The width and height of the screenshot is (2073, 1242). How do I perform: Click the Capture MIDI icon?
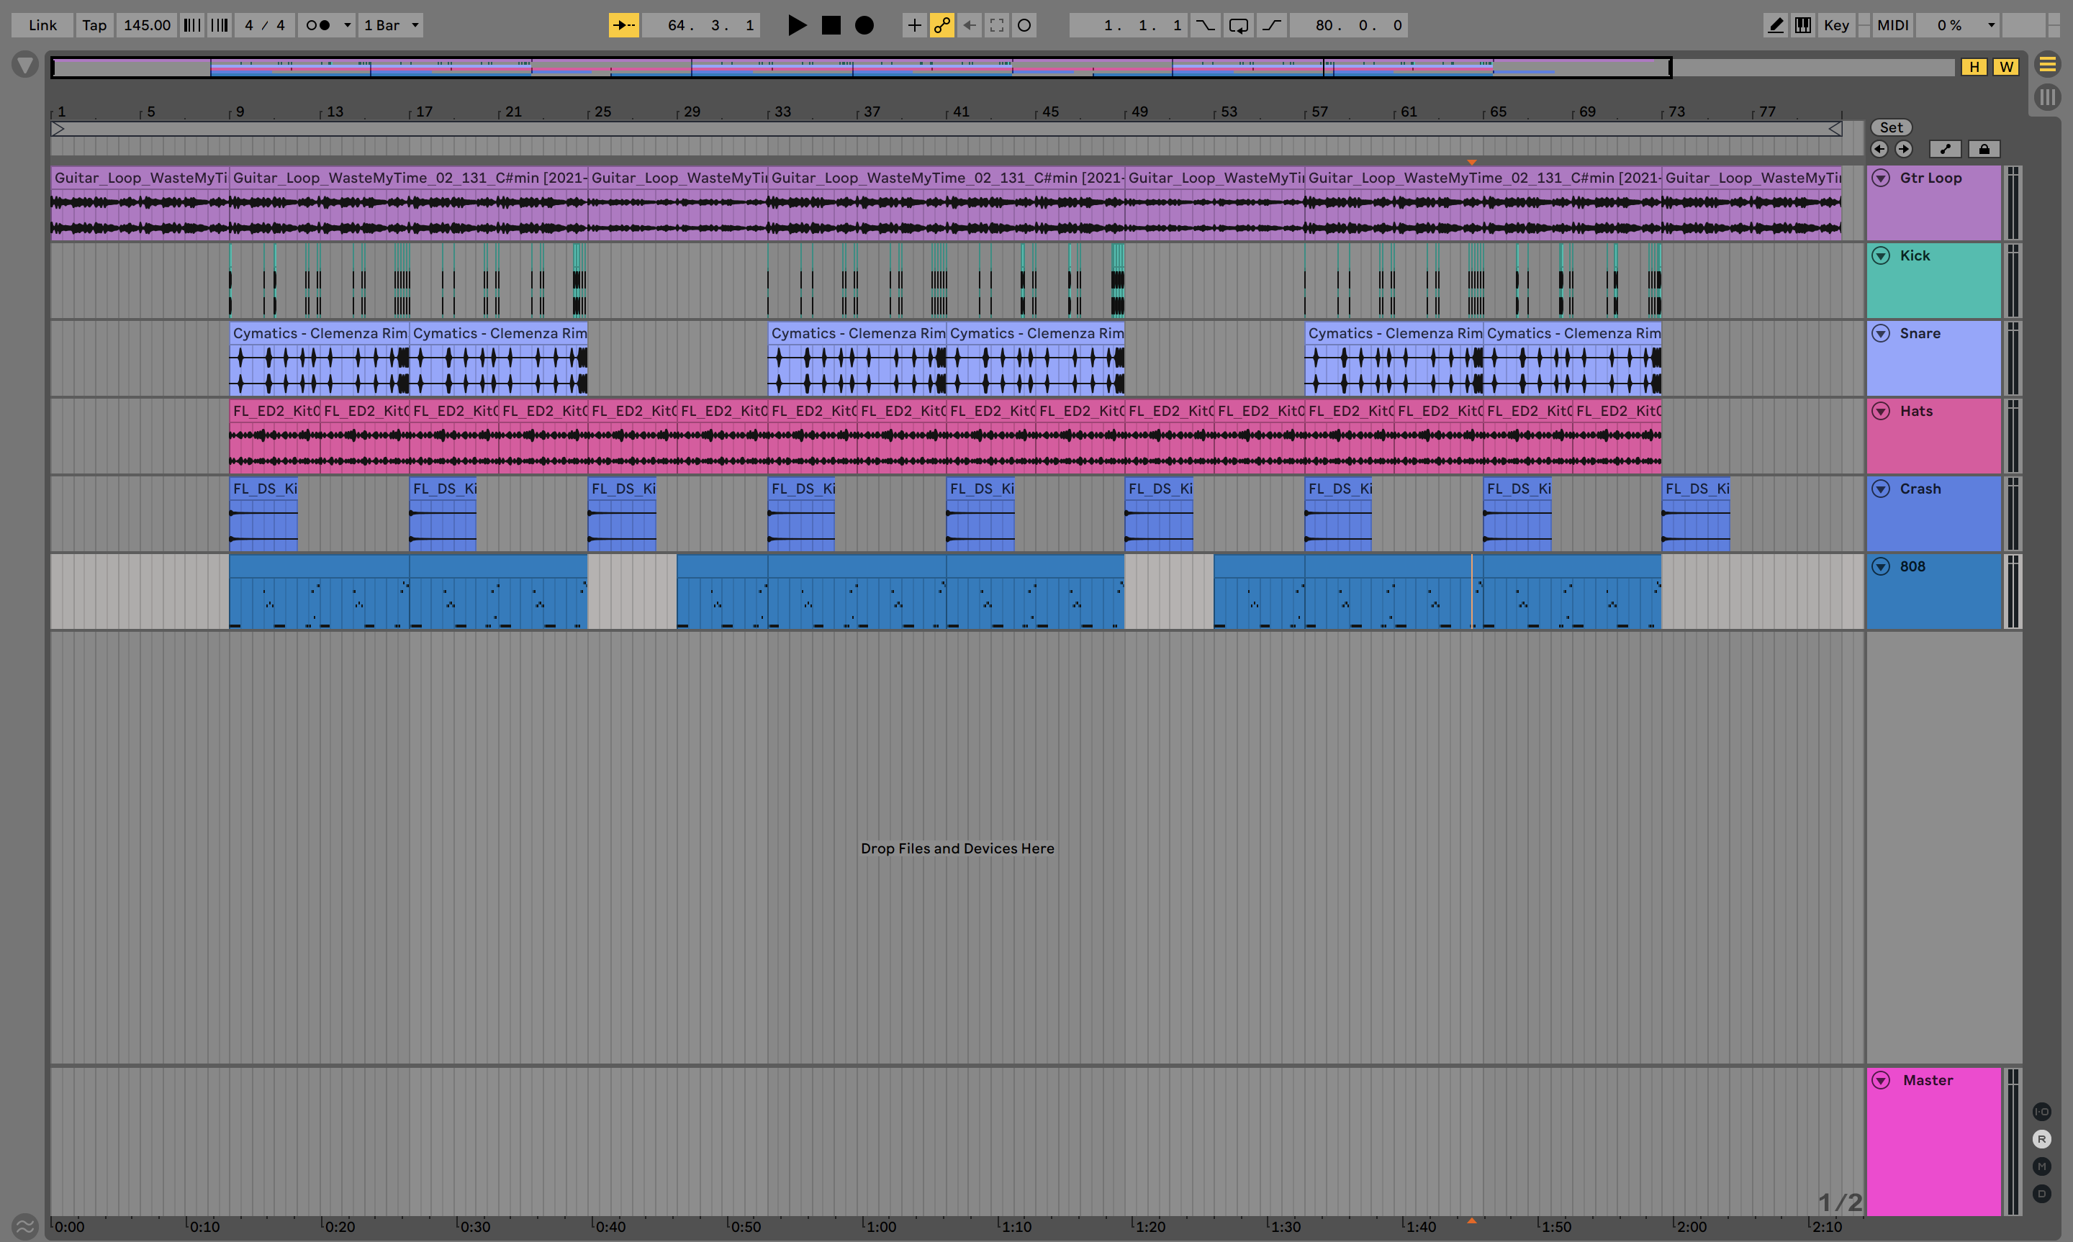pyautogui.click(x=997, y=25)
